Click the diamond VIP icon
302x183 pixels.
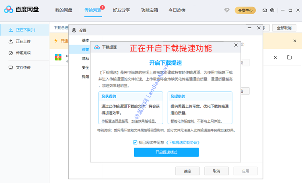click(227, 10)
